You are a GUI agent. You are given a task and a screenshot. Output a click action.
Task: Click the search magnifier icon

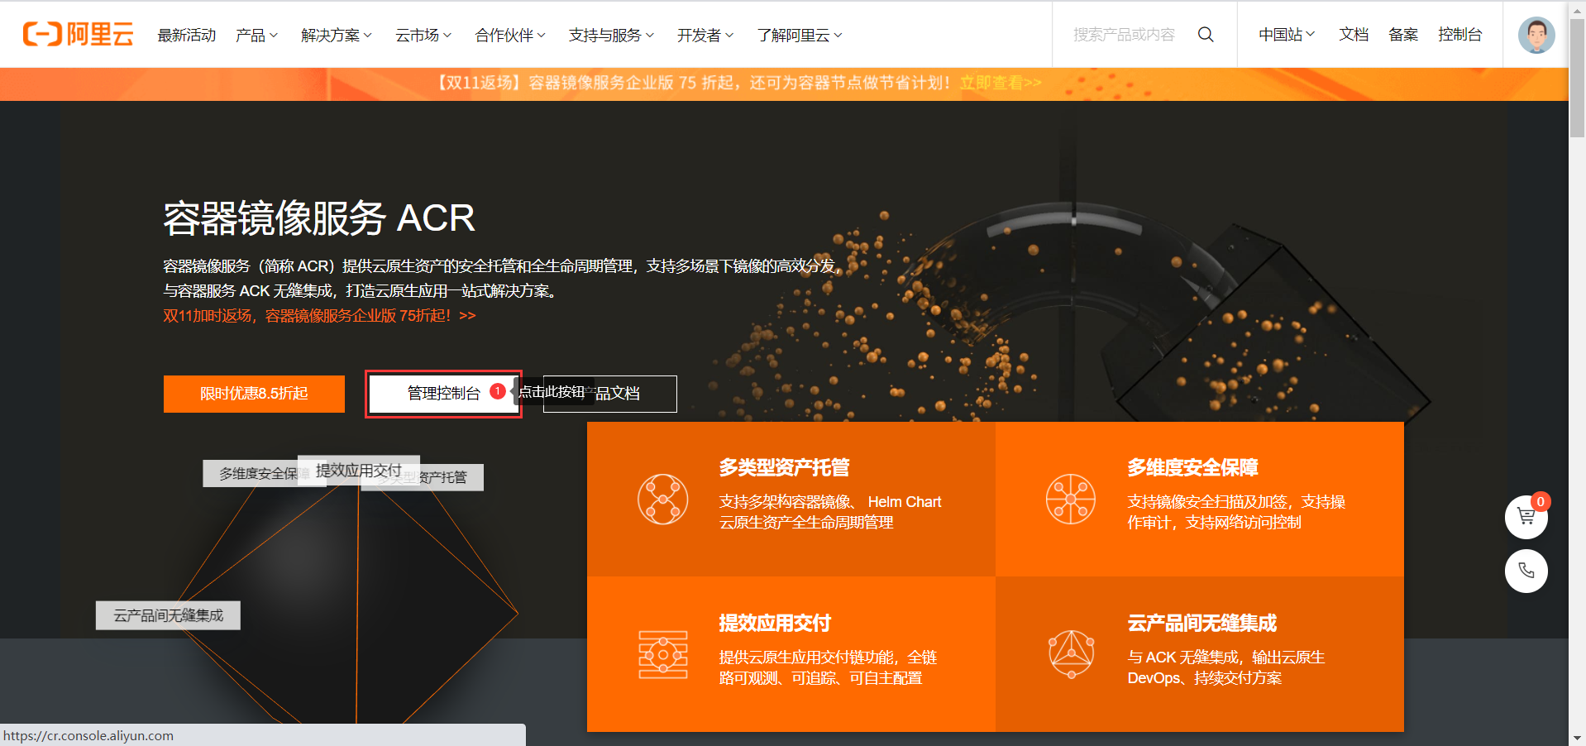click(x=1206, y=35)
